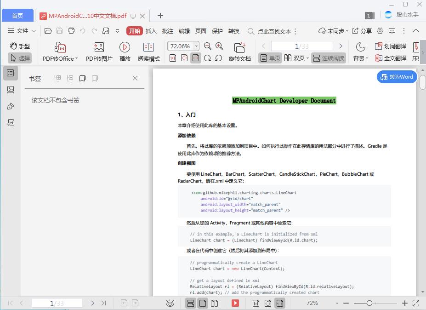Image resolution: width=426 pixels, height=310 pixels.
Task: Open the zoom percentage dropdown
Action: [196, 46]
